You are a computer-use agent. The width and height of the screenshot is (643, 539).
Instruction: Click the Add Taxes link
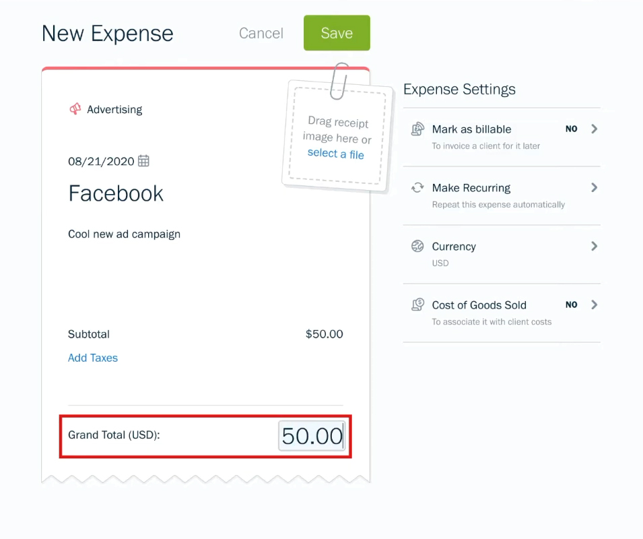(93, 358)
